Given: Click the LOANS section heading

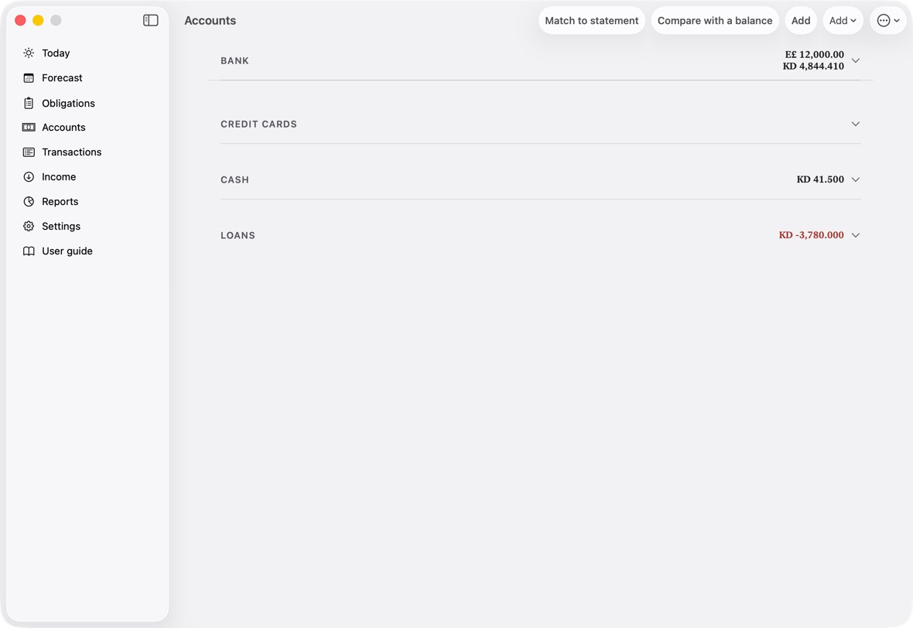Looking at the screenshot, I should (238, 235).
